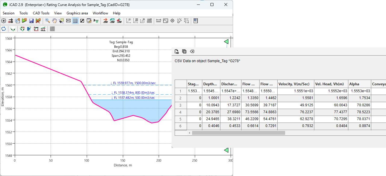Open the Session menu
Viewport: 386px width, 176px height.
pos(8,13)
